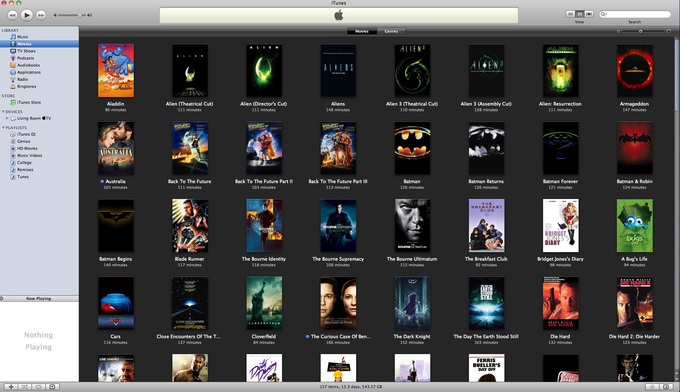Select The Breakfast Club poster

pyautogui.click(x=486, y=226)
